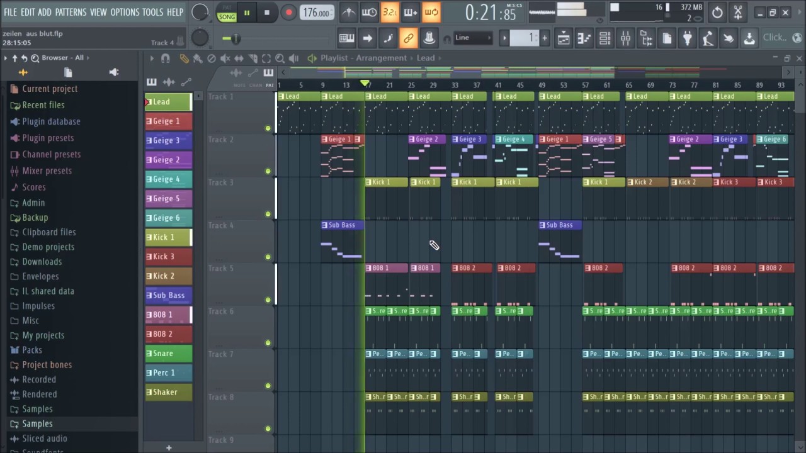
Task: Select the marquee select tool in playlist
Action: [x=266, y=58]
